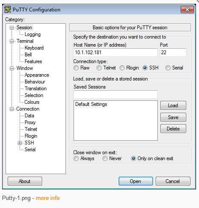Open the Behaviour settings category
199x208 pixels.
(x=35, y=82)
